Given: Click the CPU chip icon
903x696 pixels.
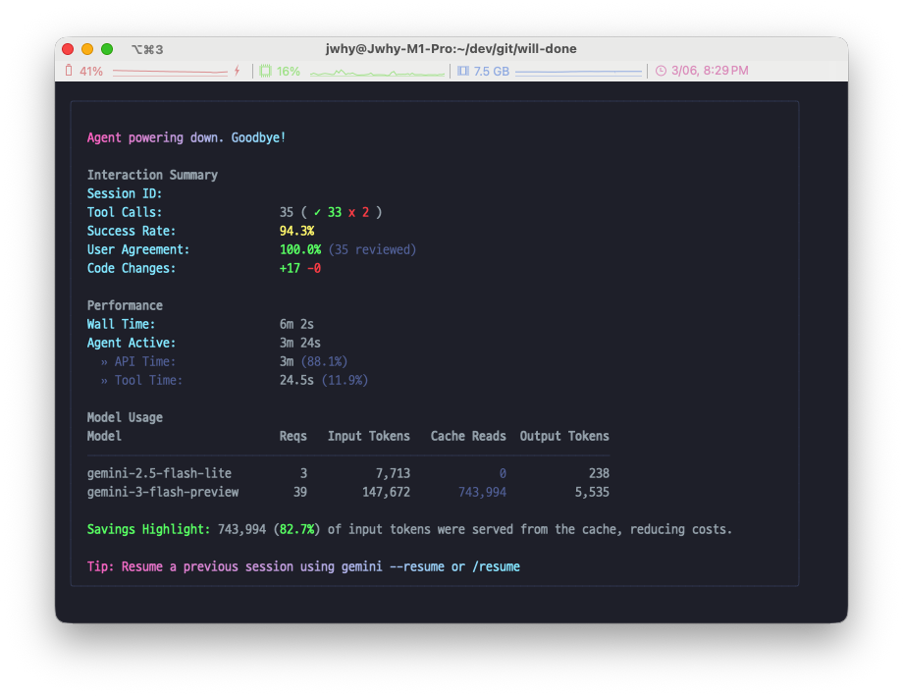Looking at the screenshot, I should point(265,71).
